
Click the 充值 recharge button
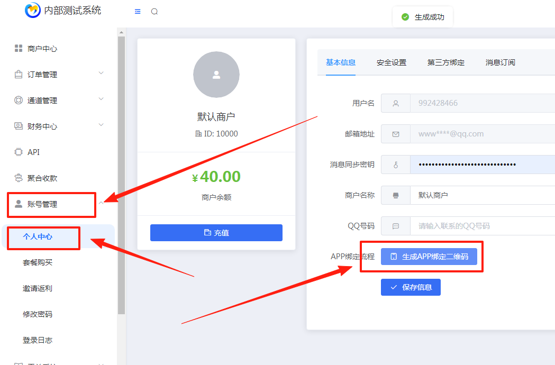coord(216,233)
